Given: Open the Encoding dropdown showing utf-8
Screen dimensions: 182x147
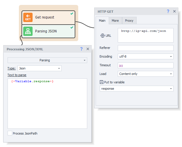Looking at the screenshot, I should point(145,56).
